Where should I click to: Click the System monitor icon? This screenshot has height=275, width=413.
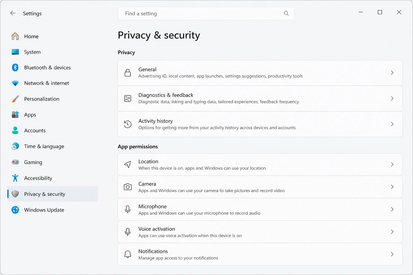pyautogui.click(x=15, y=52)
